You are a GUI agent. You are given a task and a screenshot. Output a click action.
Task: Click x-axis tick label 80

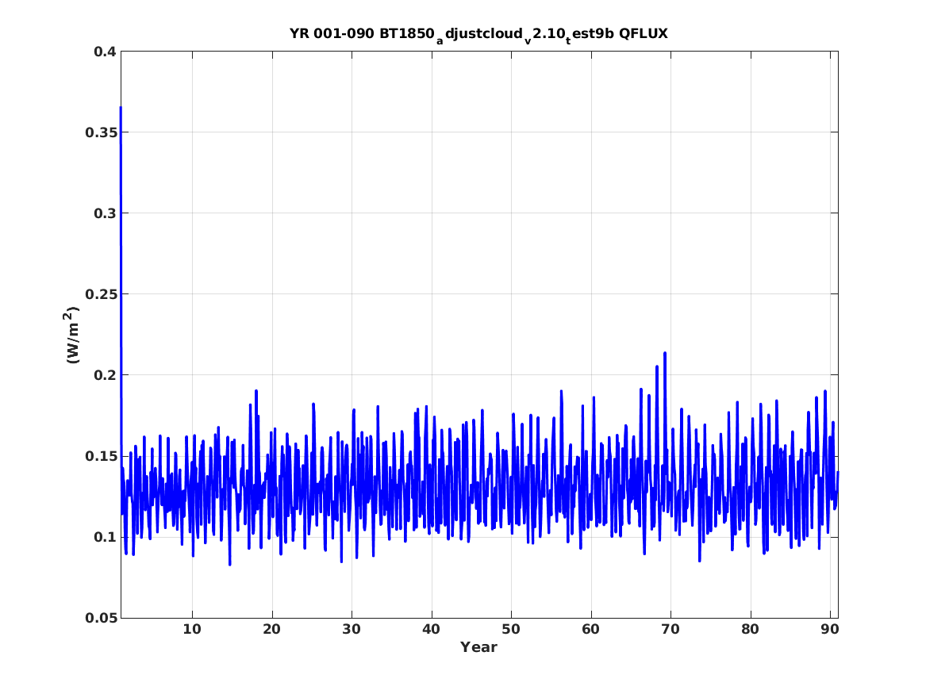(x=750, y=630)
